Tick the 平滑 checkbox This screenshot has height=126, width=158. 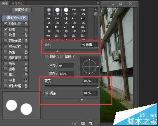click(x=5, y=80)
